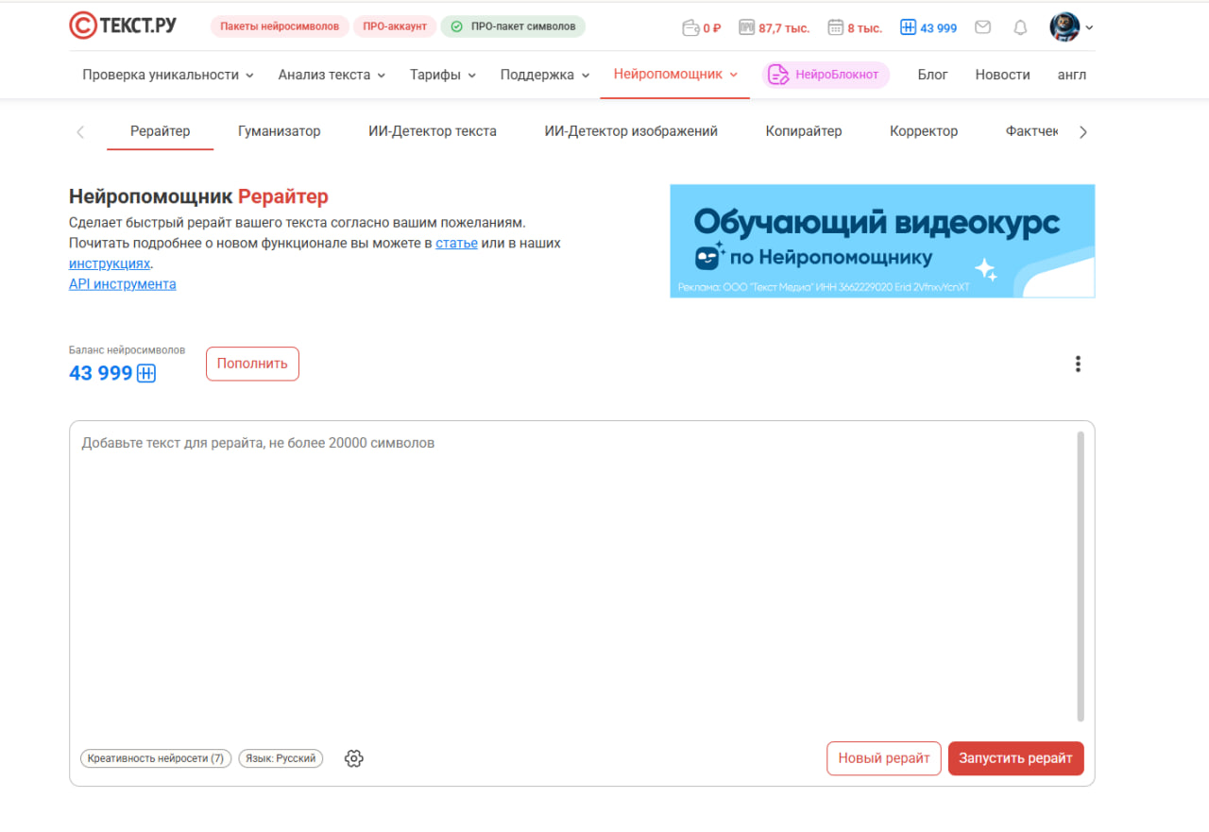The width and height of the screenshot is (1209, 832).
Task: Click the НейроБлокнот button
Action: [826, 75]
